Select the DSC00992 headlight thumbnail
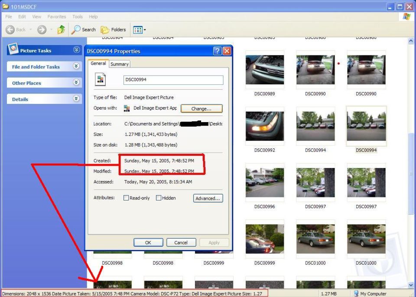The height and width of the screenshot is (297, 416). point(265,126)
